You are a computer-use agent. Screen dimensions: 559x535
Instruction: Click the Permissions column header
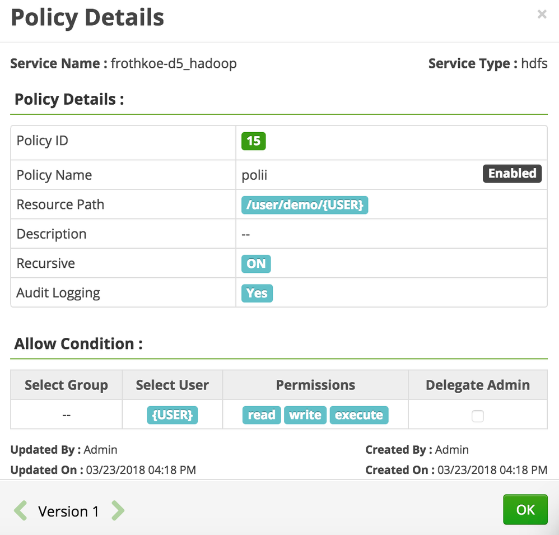(x=315, y=385)
